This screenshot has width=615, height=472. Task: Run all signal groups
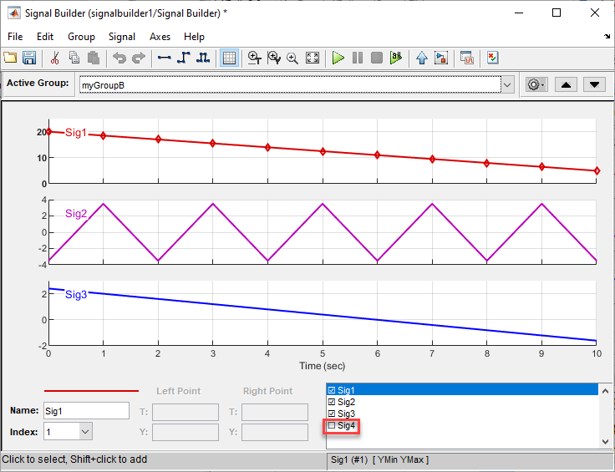[x=396, y=58]
